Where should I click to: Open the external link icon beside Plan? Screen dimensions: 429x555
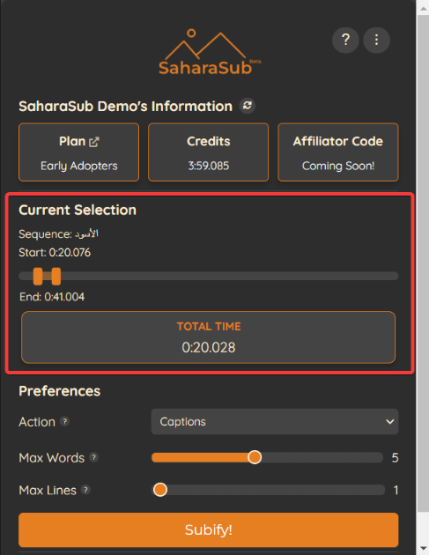tap(93, 142)
